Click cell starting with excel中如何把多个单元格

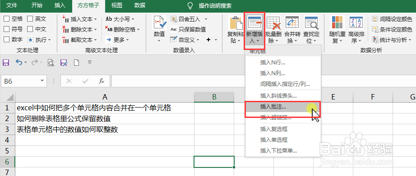click(x=105, y=108)
